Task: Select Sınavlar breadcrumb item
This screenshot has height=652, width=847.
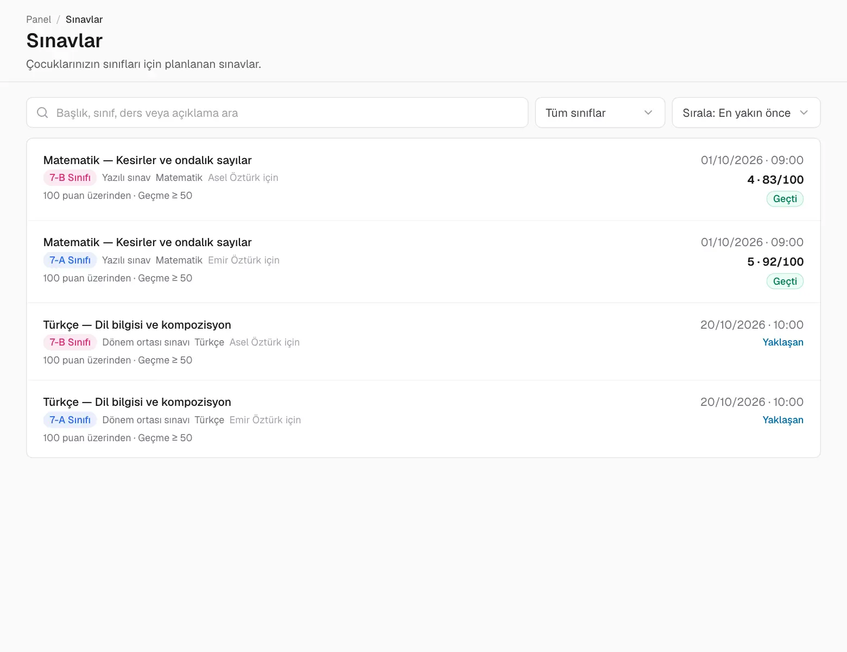Action: [x=84, y=20]
